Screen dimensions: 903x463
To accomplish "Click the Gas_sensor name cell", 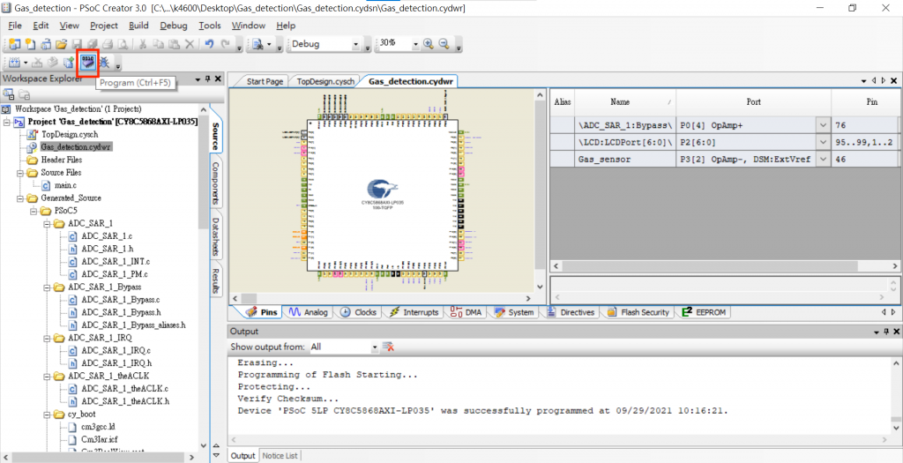I will 624,159.
